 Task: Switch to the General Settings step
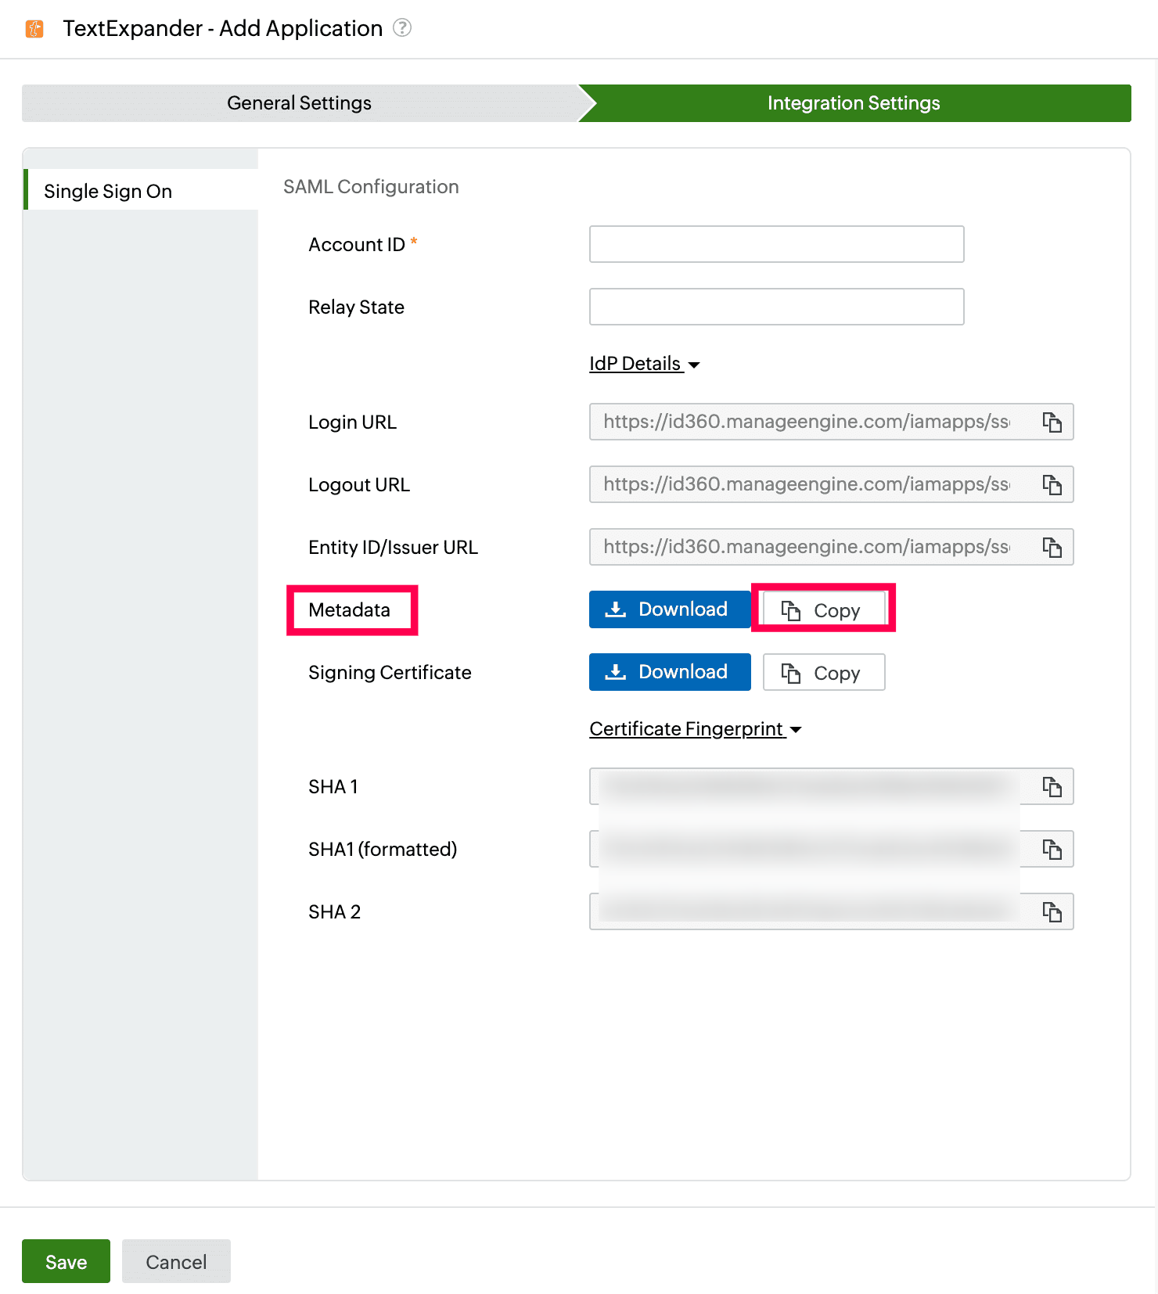coord(300,103)
